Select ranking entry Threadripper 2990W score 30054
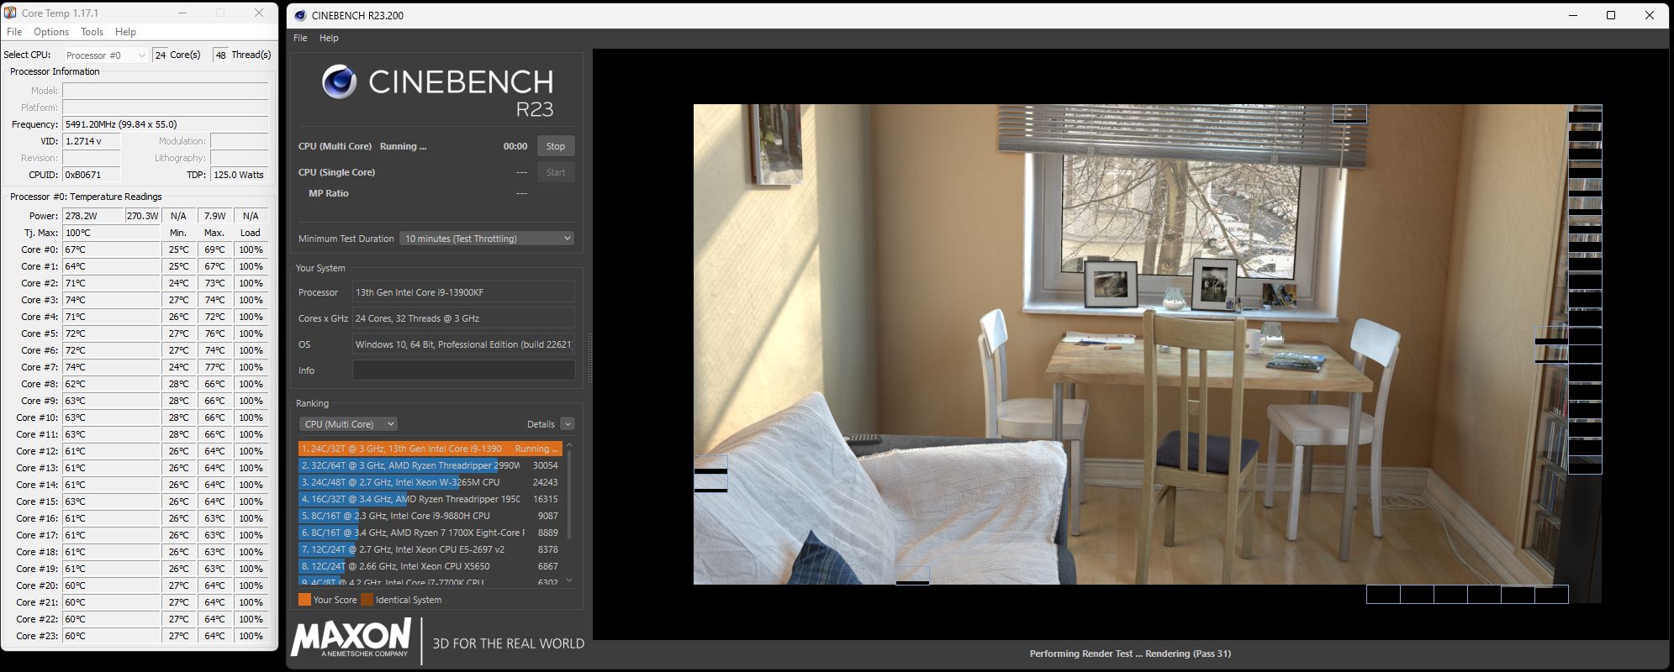 [430, 465]
